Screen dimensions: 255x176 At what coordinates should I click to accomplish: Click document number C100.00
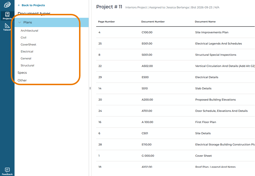pos(147,32)
